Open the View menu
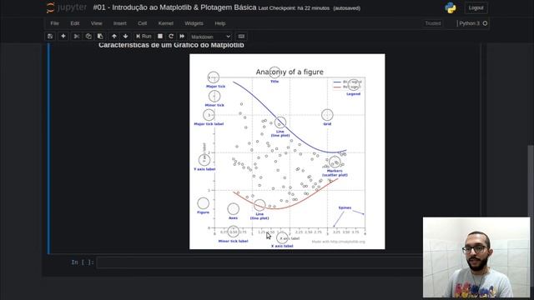 pos(97,23)
